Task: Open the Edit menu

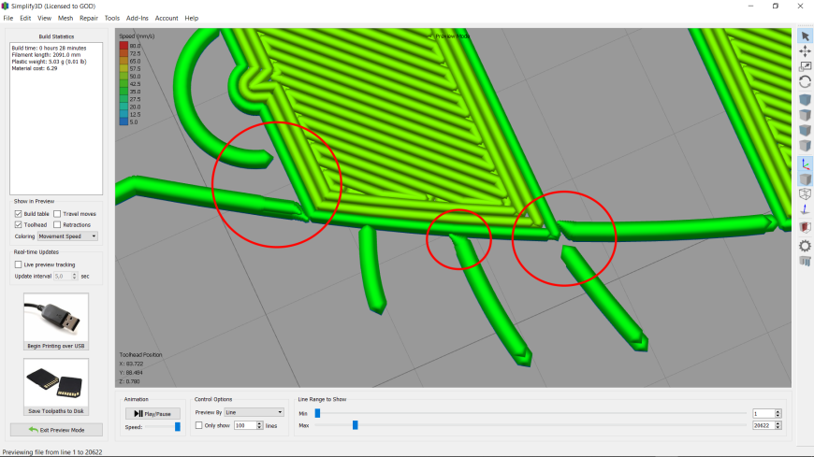Action: 25,18
